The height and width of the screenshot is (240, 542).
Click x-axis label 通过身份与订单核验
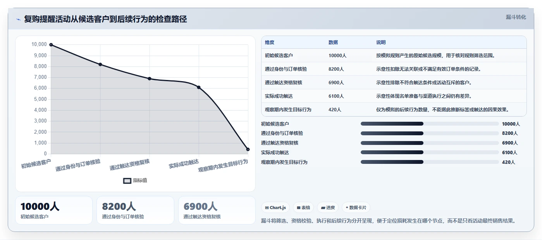pos(78,165)
